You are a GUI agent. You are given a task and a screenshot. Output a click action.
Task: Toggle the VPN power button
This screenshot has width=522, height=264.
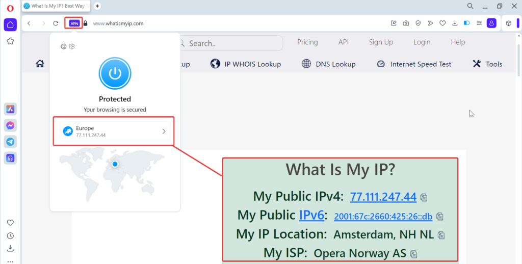[115, 73]
